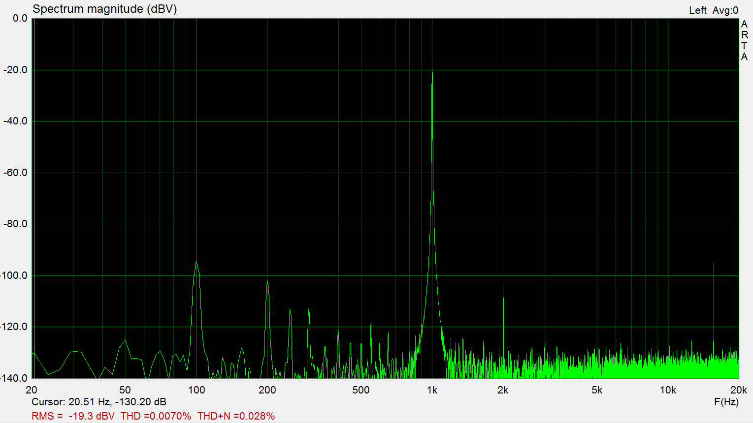Click the -20.0 y-axis label
Viewport: 753px width, 423px height.
(x=15, y=70)
